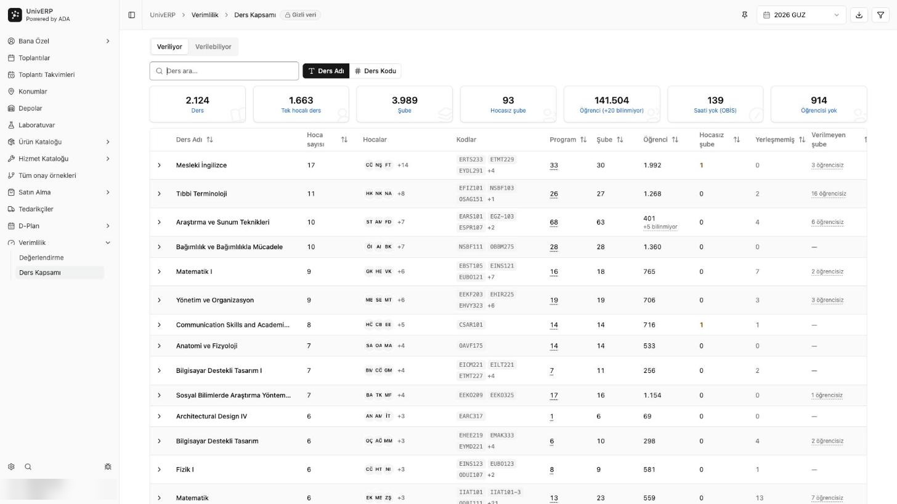Sort by the Hoca sayısı column

(327, 140)
